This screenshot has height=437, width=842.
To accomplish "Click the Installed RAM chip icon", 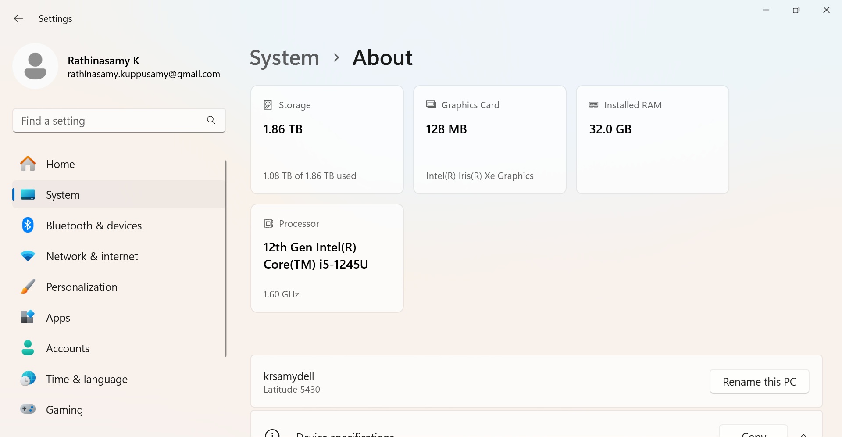I will [x=594, y=105].
